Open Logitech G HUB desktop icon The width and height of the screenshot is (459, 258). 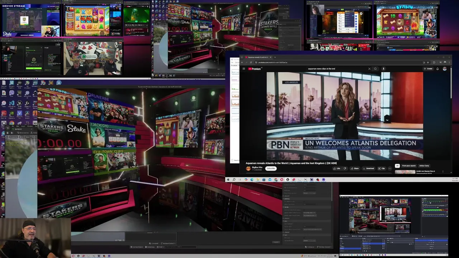point(27,103)
